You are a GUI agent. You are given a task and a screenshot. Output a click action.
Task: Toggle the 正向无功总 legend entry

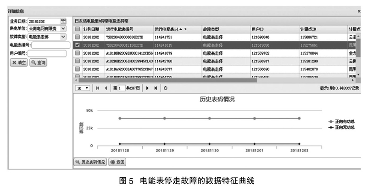[342, 127]
